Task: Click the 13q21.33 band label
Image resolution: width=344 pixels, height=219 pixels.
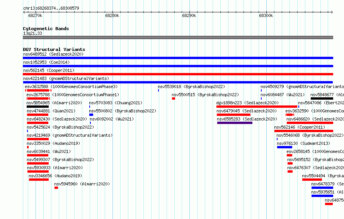Action: [x=32, y=33]
